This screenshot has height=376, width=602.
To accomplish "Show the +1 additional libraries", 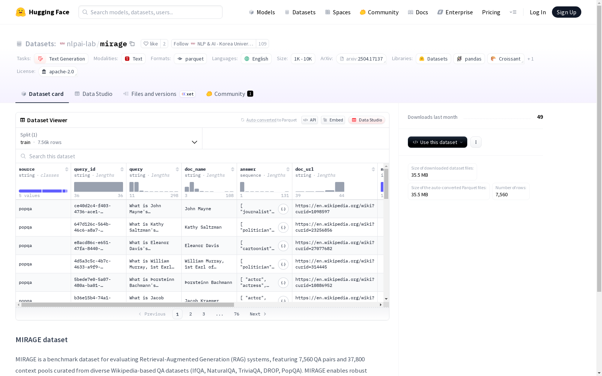I will tap(531, 59).
